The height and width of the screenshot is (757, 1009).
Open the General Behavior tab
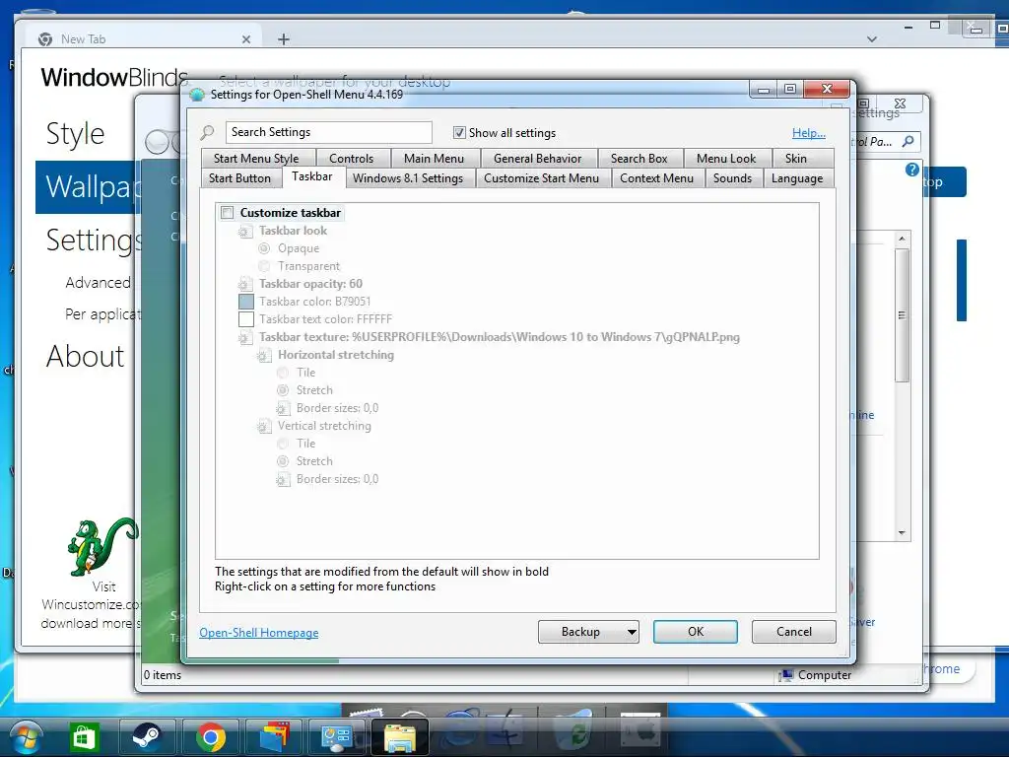point(537,159)
